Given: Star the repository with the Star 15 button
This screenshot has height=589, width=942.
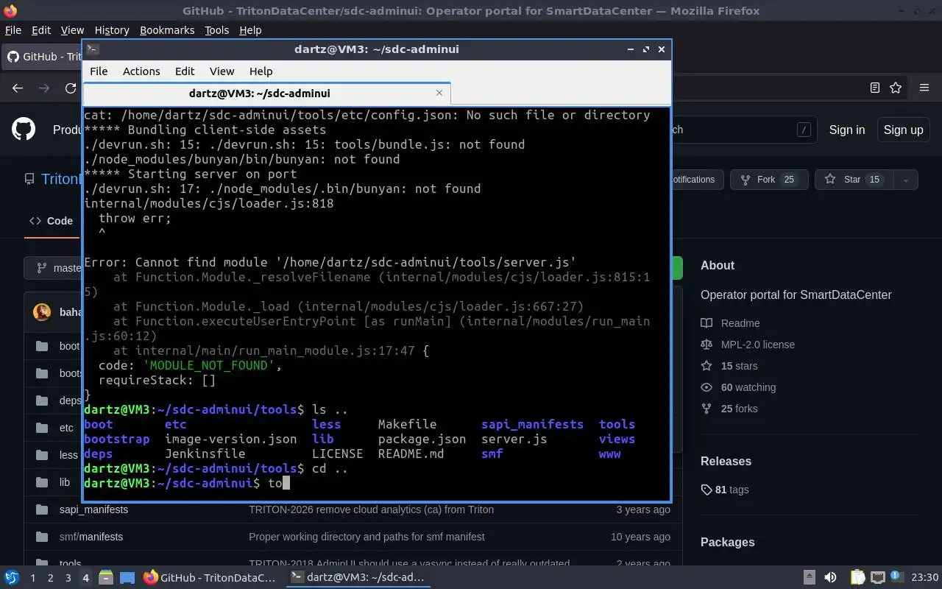Looking at the screenshot, I should tap(854, 180).
